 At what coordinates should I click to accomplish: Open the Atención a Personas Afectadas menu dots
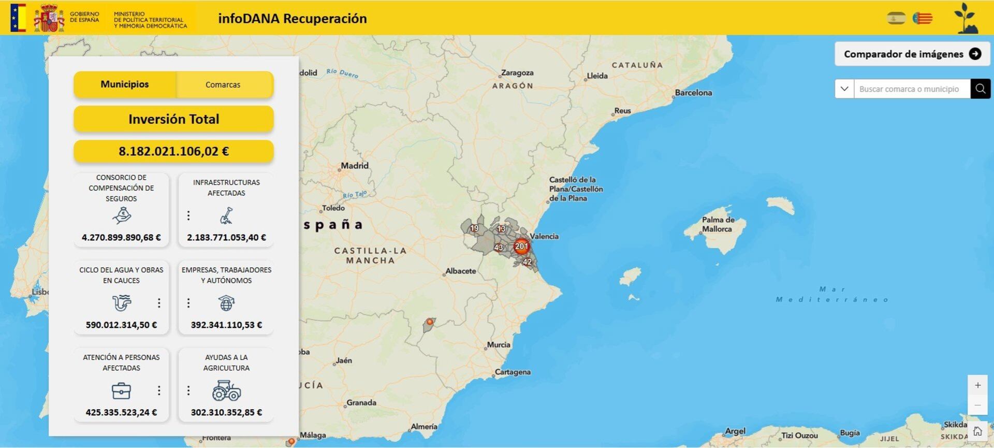pyautogui.click(x=159, y=391)
